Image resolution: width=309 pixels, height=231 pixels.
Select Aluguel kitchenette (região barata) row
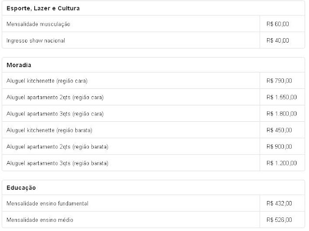[x=154, y=130]
